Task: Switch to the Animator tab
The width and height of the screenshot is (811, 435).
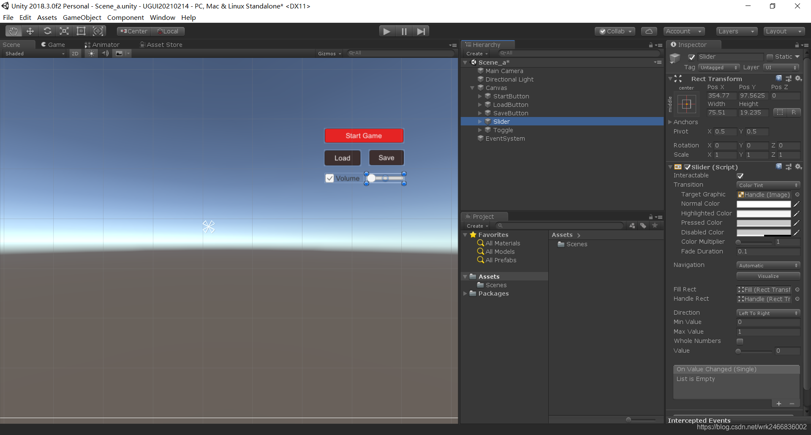Action: 102,45
